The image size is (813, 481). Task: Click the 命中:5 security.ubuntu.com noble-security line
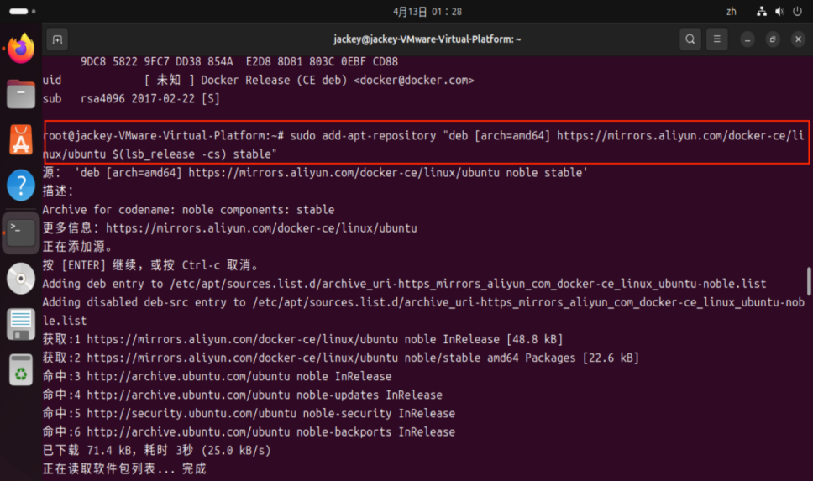[249, 414]
